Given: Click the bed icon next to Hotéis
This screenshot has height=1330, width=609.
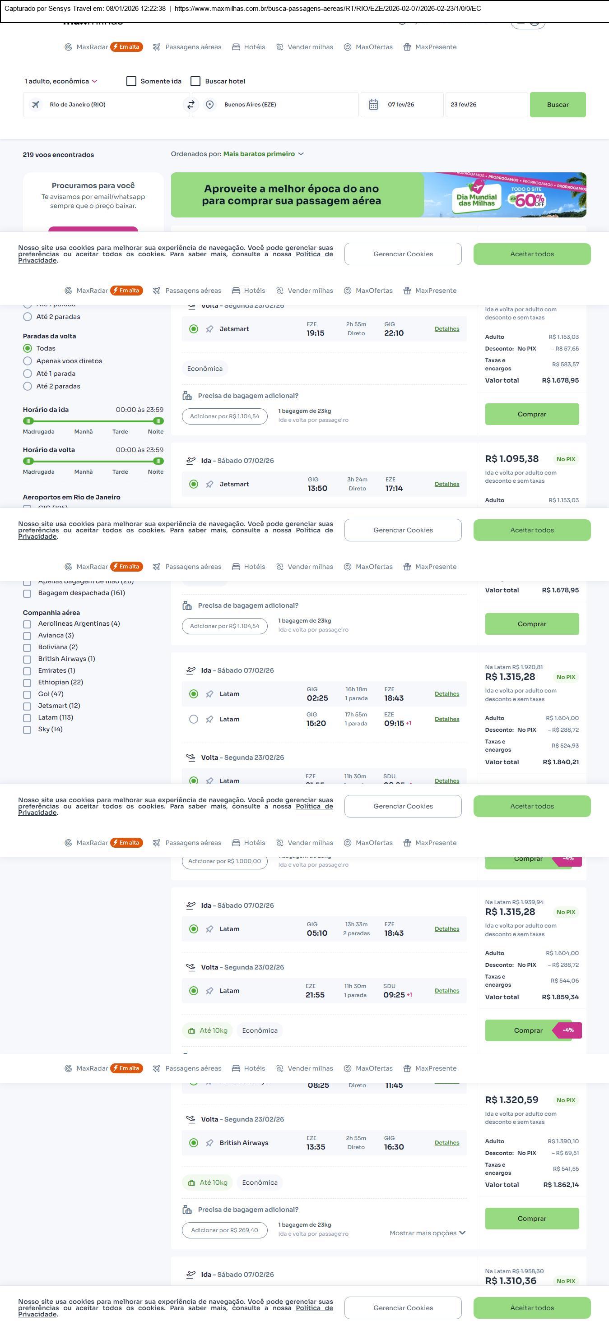Looking at the screenshot, I should coord(236,47).
